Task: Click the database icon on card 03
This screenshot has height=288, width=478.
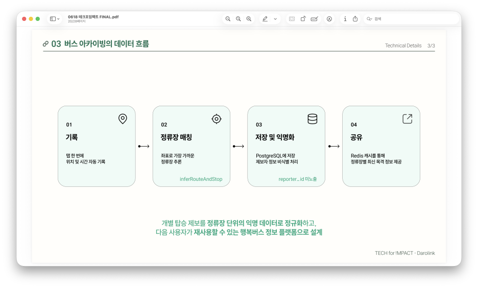Action: [x=313, y=119]
